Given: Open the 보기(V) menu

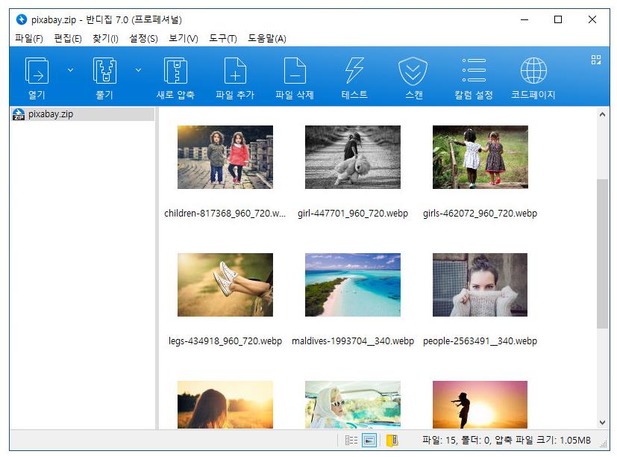Looking at the screenshot, I should pos(184,39).
